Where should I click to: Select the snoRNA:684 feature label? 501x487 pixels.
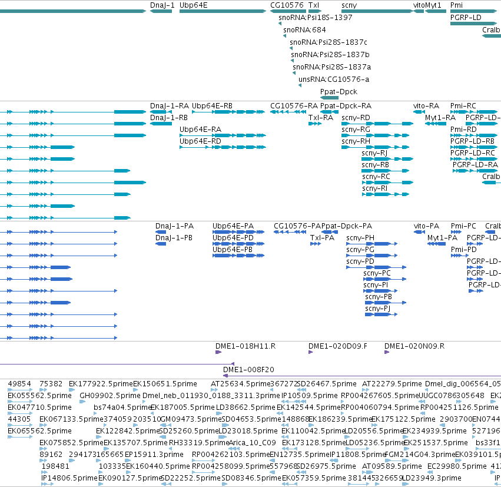click(x=304, y=30)
